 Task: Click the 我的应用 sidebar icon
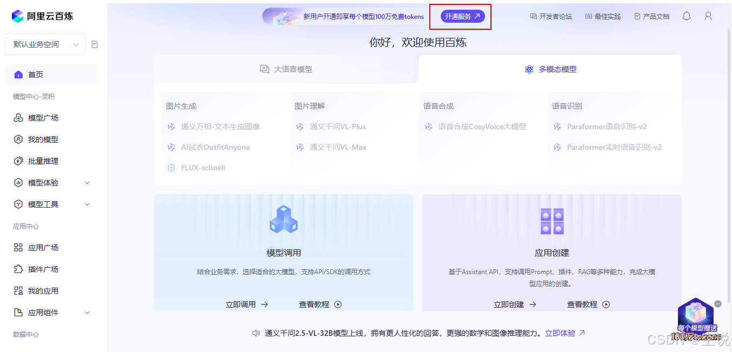(18, 291)
